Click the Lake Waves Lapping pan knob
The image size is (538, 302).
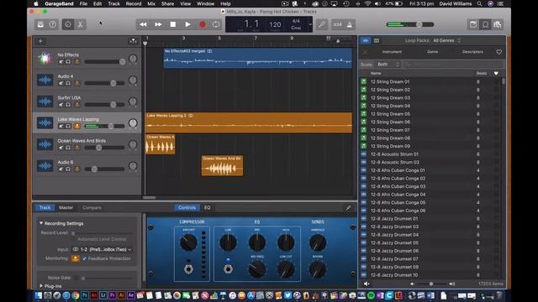click(x=133, y=123)
